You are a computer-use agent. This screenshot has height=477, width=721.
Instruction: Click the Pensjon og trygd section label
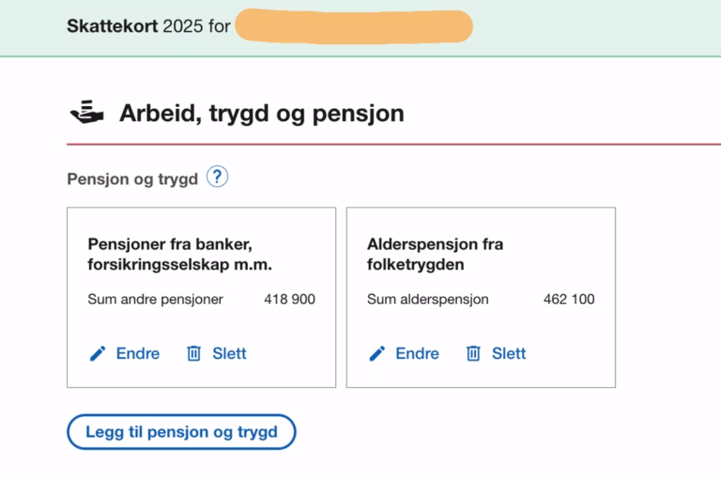pos(132,178)
